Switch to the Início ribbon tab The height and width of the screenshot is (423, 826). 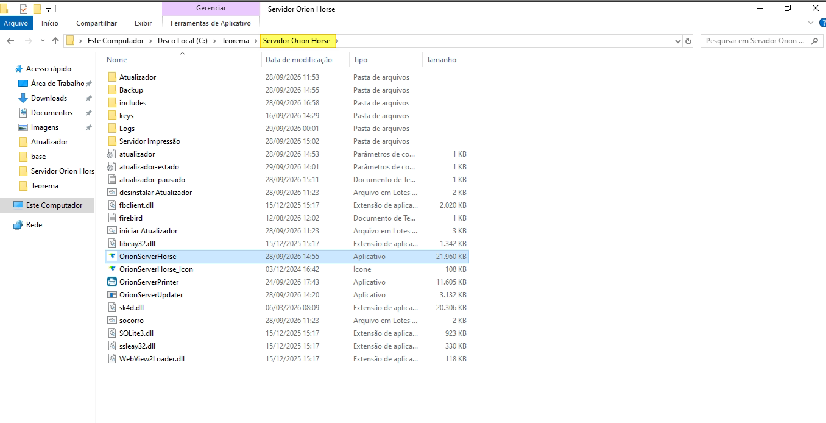(x=50, y=23)
